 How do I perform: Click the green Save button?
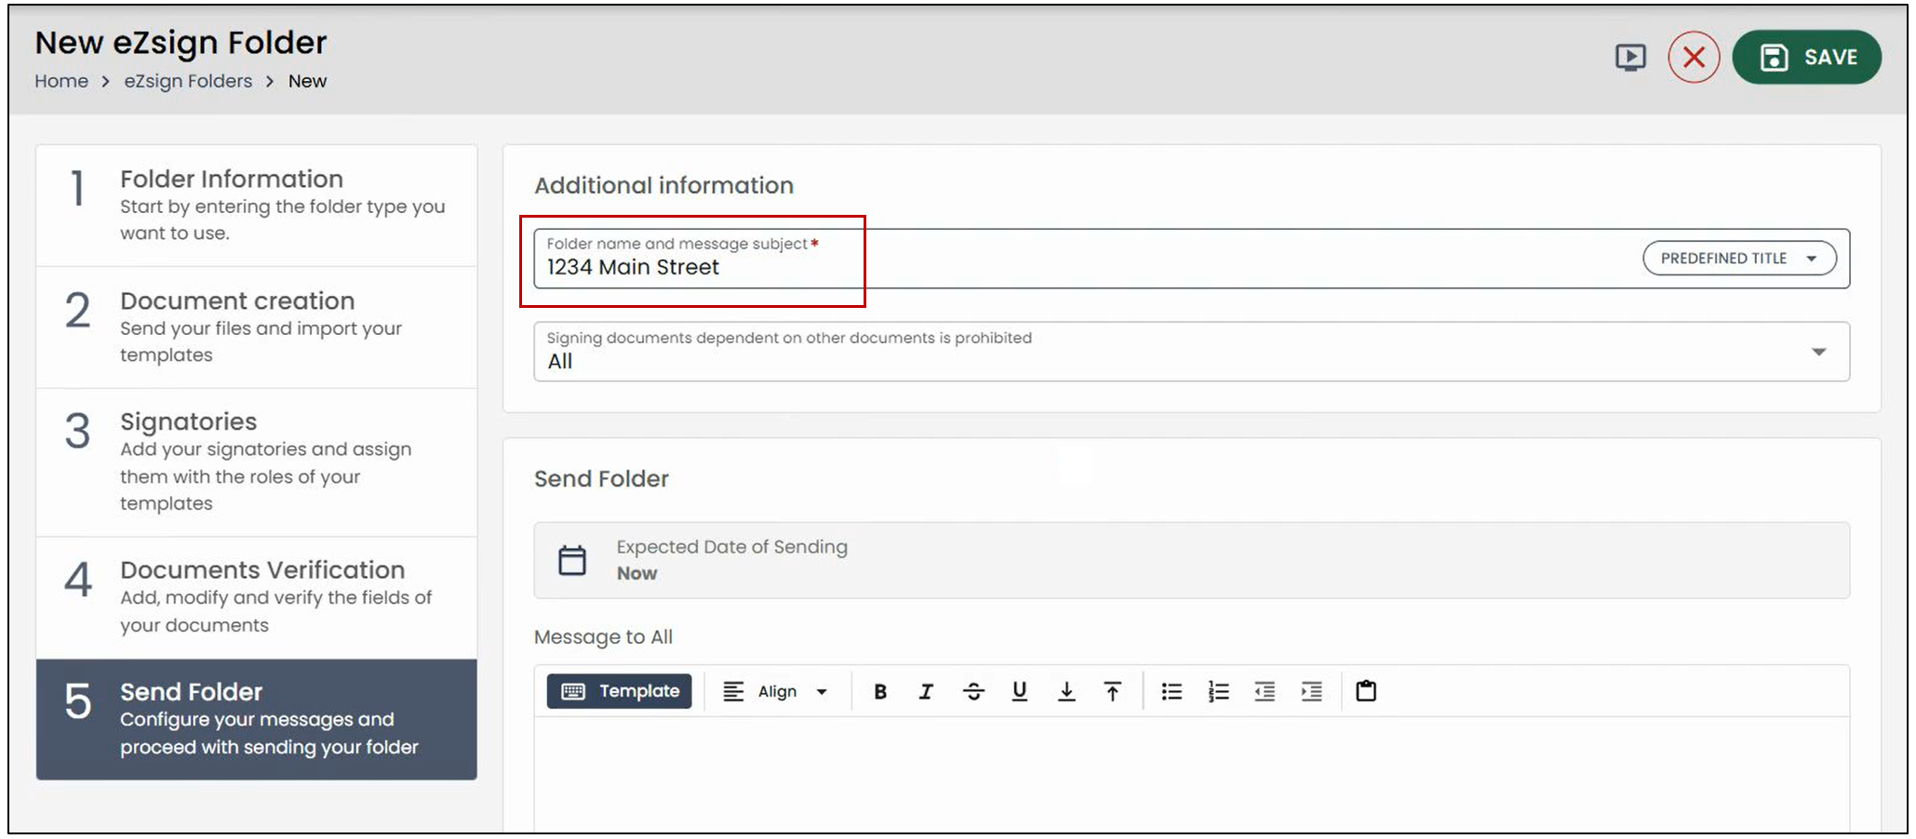[1806, 58]
